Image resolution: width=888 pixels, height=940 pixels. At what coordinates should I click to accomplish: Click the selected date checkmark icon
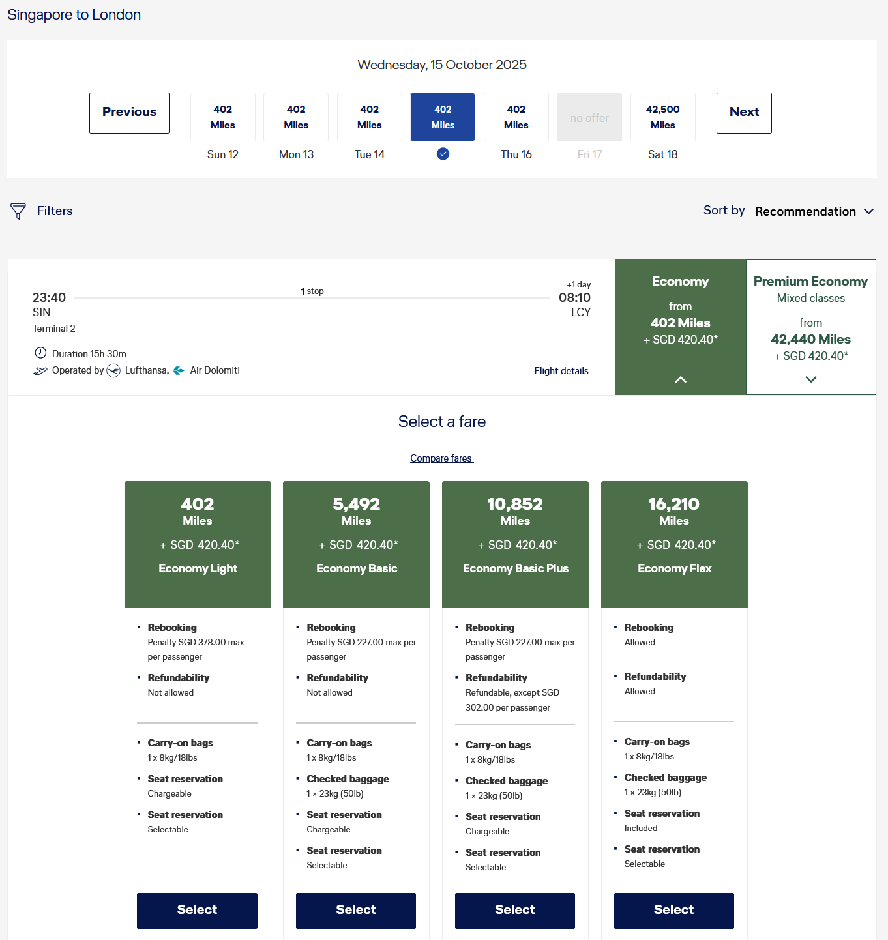coord(443,154)
